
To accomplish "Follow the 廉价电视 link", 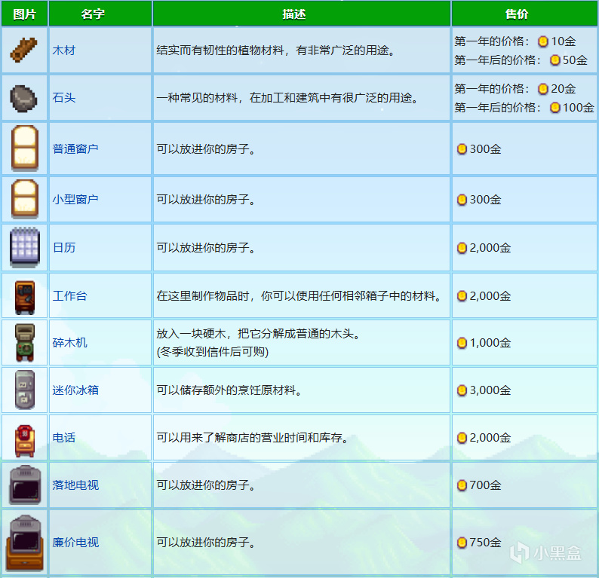I will coord(75,542).
